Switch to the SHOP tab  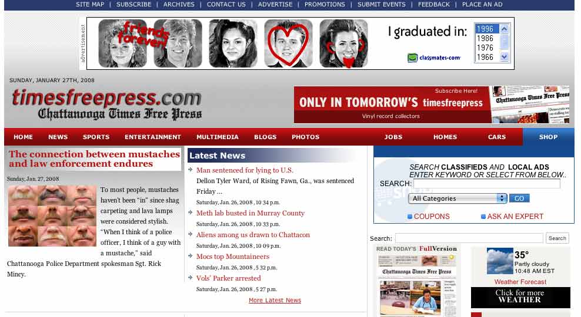[x=549, y=137]
